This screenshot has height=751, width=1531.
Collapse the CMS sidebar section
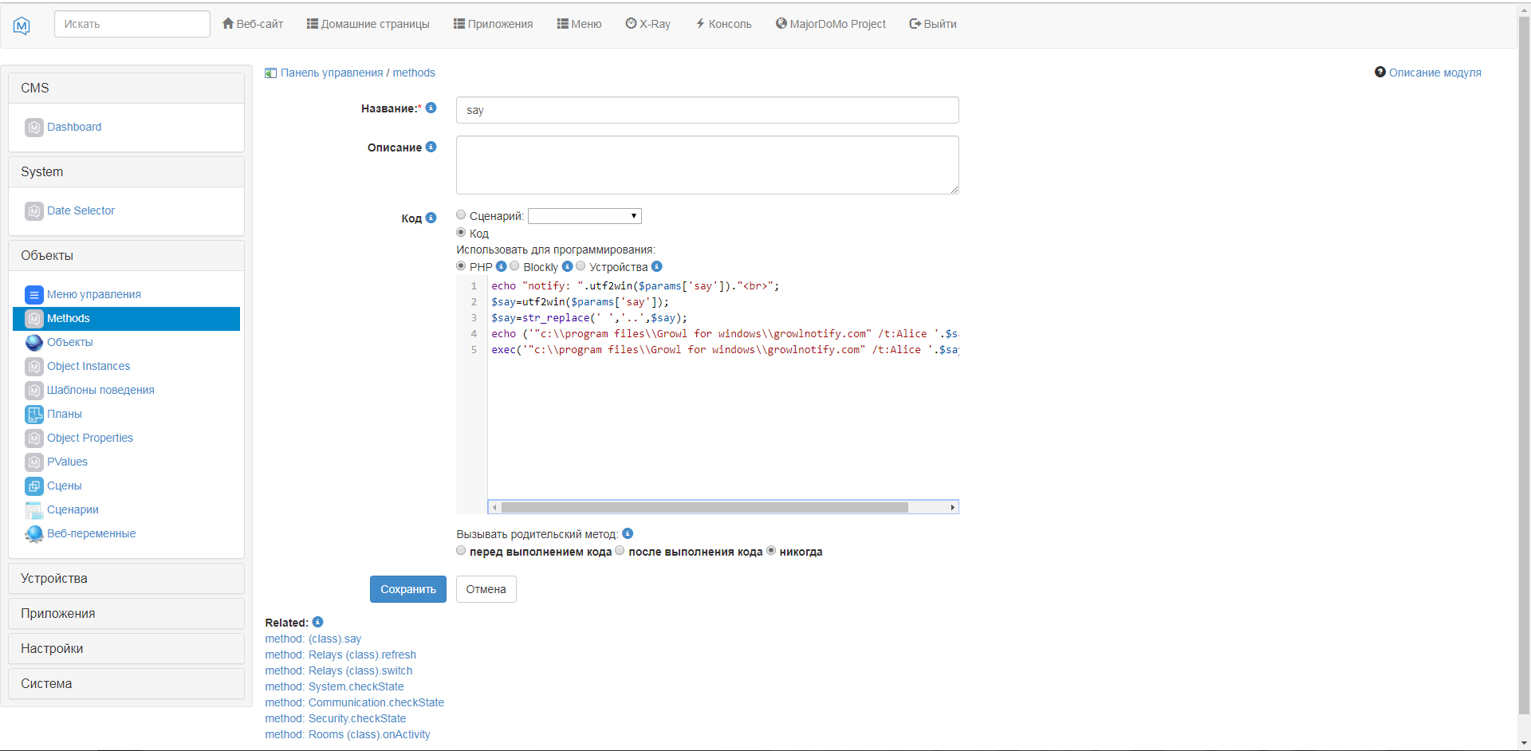pyautogui.click(x=126, y=88)
